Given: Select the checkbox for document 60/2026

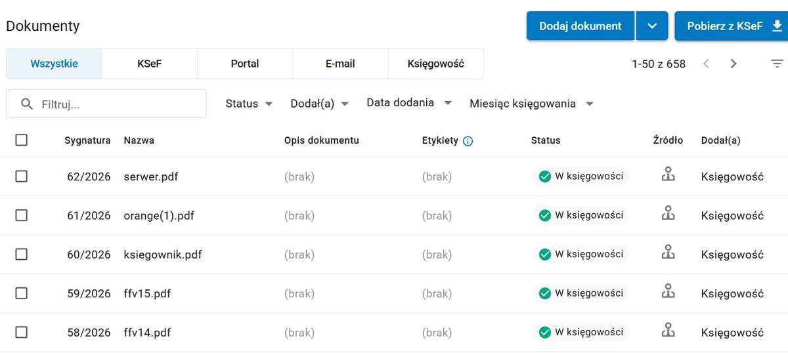Looking at the screenshot, I should pos(21,255).
